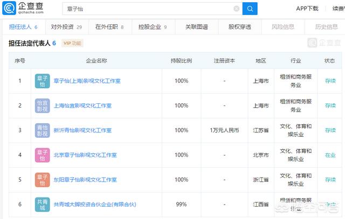Open 股权穿透 tab
The width and height of the screenshot is (345, 219).
pos(239,27)
